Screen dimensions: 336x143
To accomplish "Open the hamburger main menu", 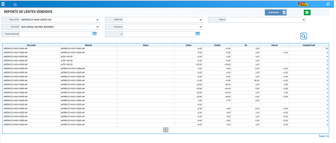I will (3, 4).
